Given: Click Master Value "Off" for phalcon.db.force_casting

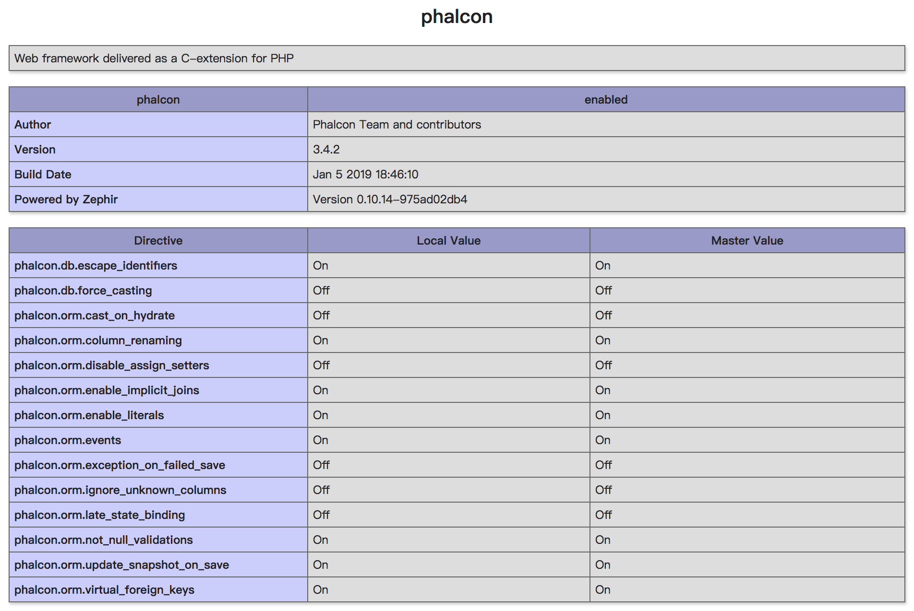Looking at the screenshot, I should click(603, 291).
